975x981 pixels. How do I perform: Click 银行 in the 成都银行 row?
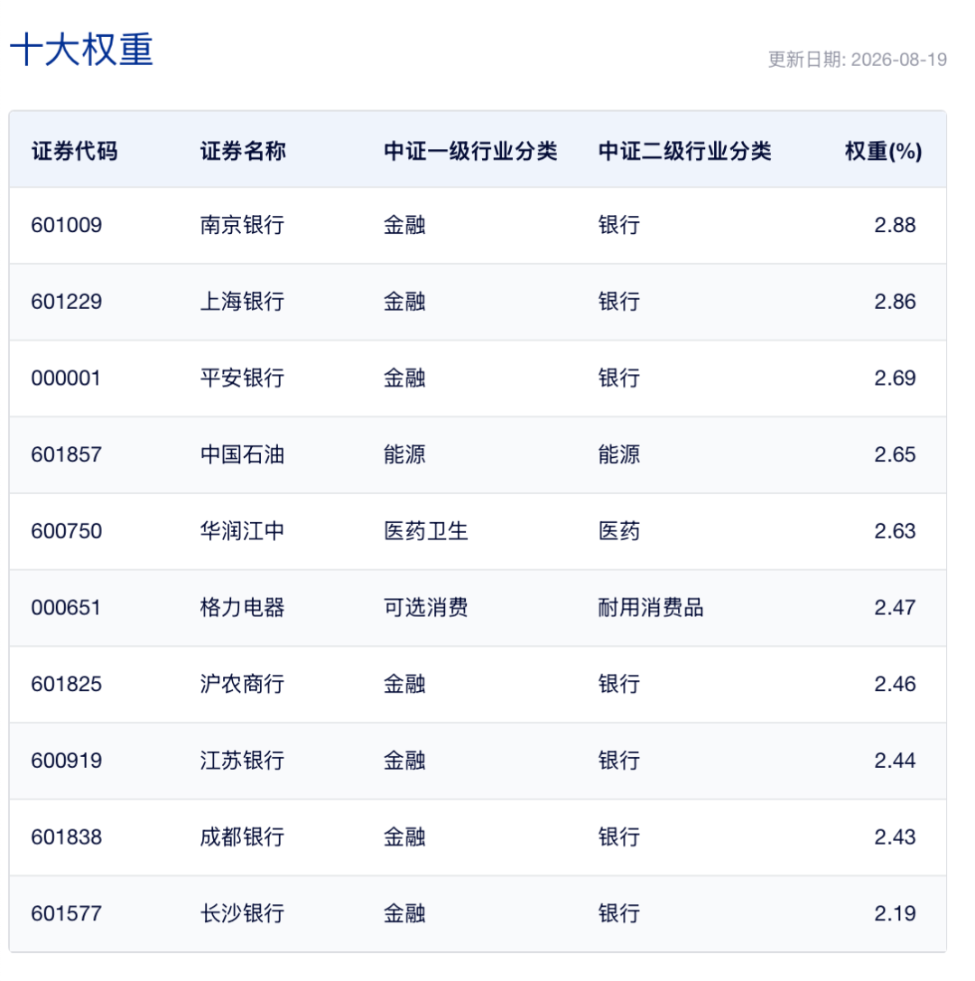[619, 837]
